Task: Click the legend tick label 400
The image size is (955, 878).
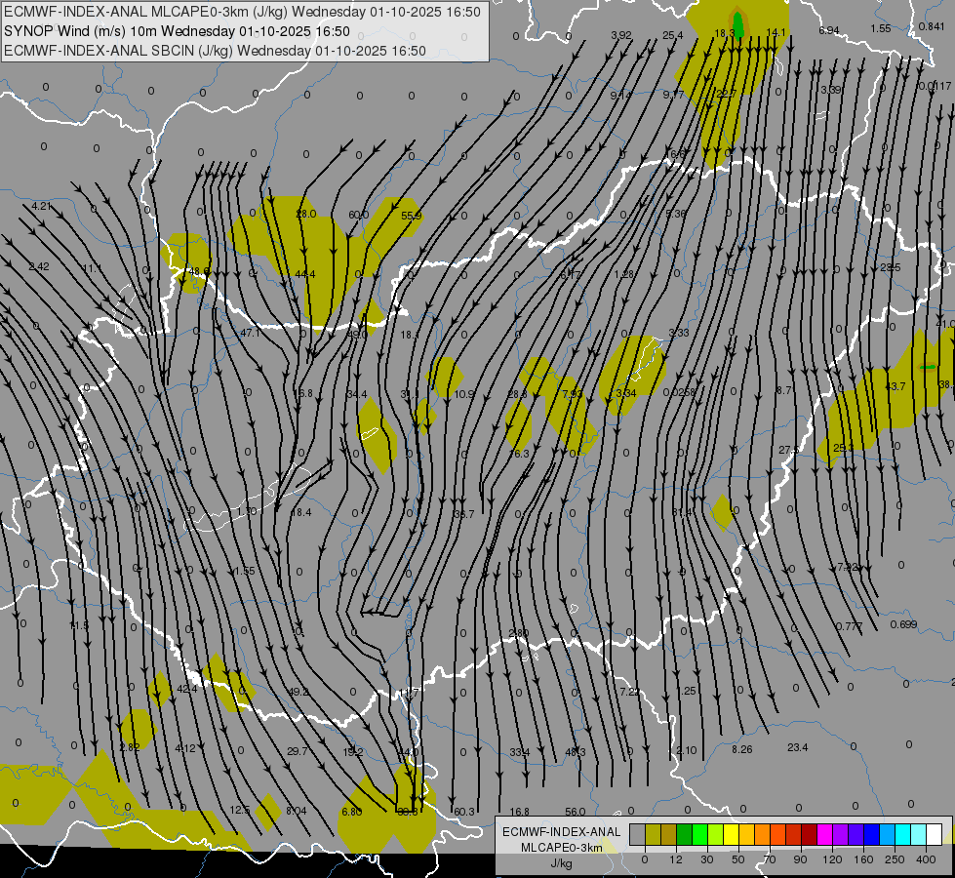Action: [927, 858]
